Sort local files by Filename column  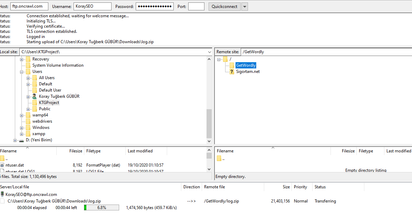tap(28, 151)
